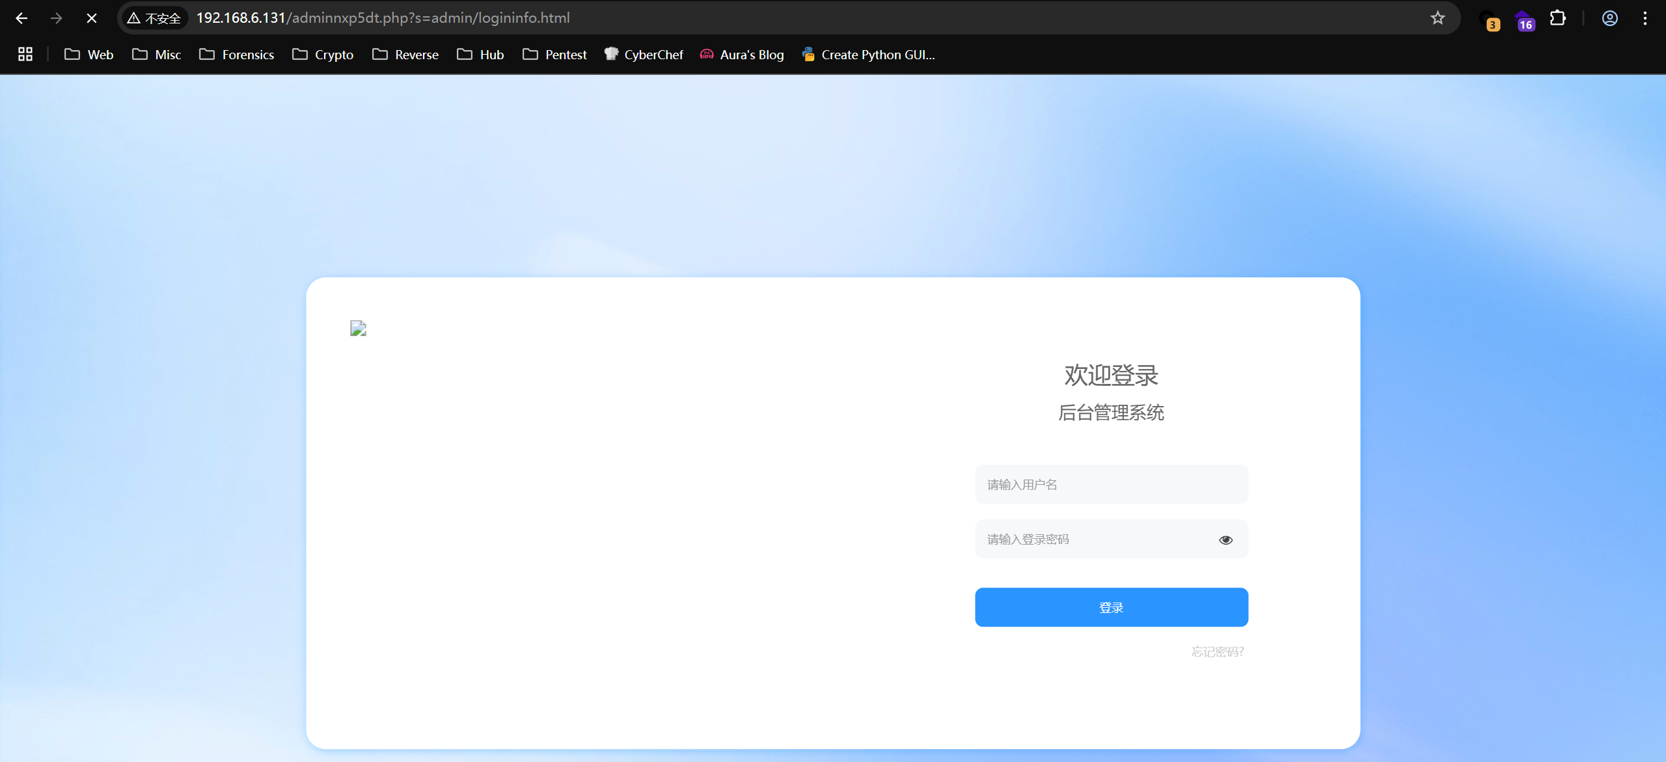1666x762 pixels.
Task: Stop loading the page with X button
Action: click(x=92, y=18)
